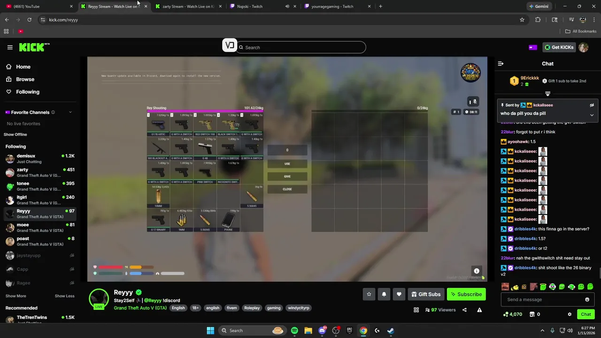This screenshot has width=601, height=338.
Task: Open Chrome media controls icon
Action: (x=571, y=20)
